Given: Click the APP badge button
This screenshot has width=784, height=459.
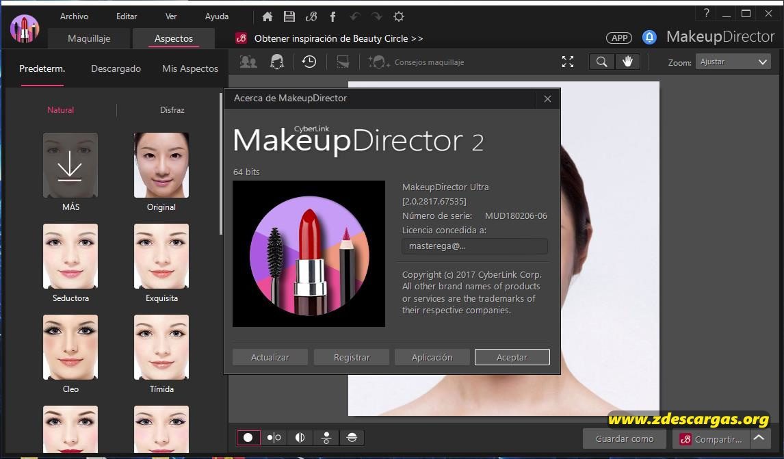Looking at the screenshot, I should pyautogui.click(x=619, y=38).
